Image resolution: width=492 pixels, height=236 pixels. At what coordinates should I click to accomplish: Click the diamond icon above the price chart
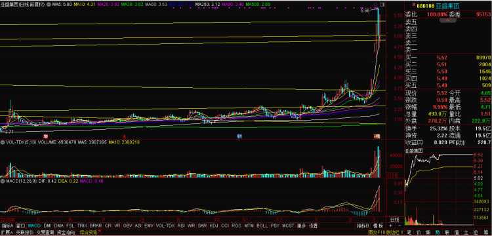click(376, 5)
